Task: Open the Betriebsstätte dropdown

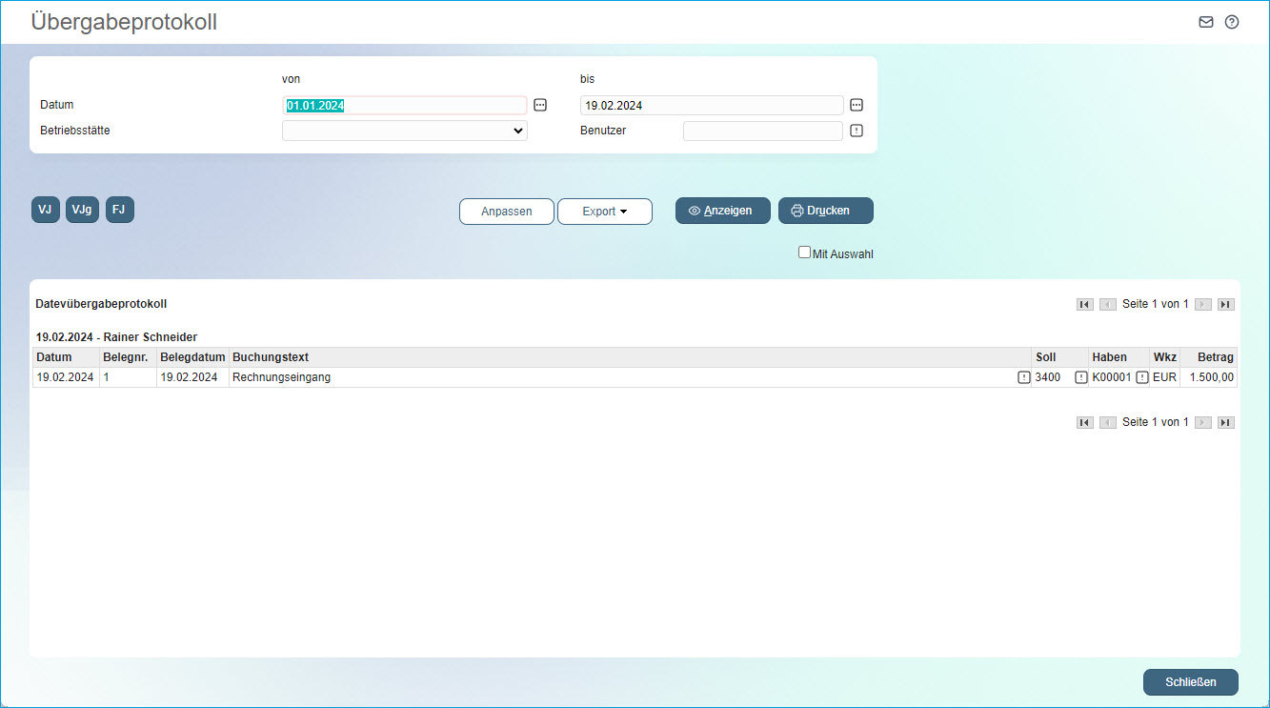Action: 405,131
